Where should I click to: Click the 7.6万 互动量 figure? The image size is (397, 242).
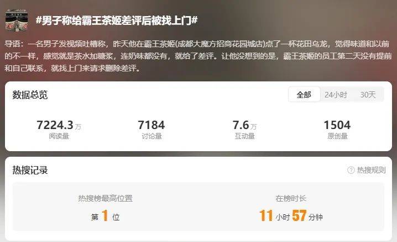(x=244, y=125)
